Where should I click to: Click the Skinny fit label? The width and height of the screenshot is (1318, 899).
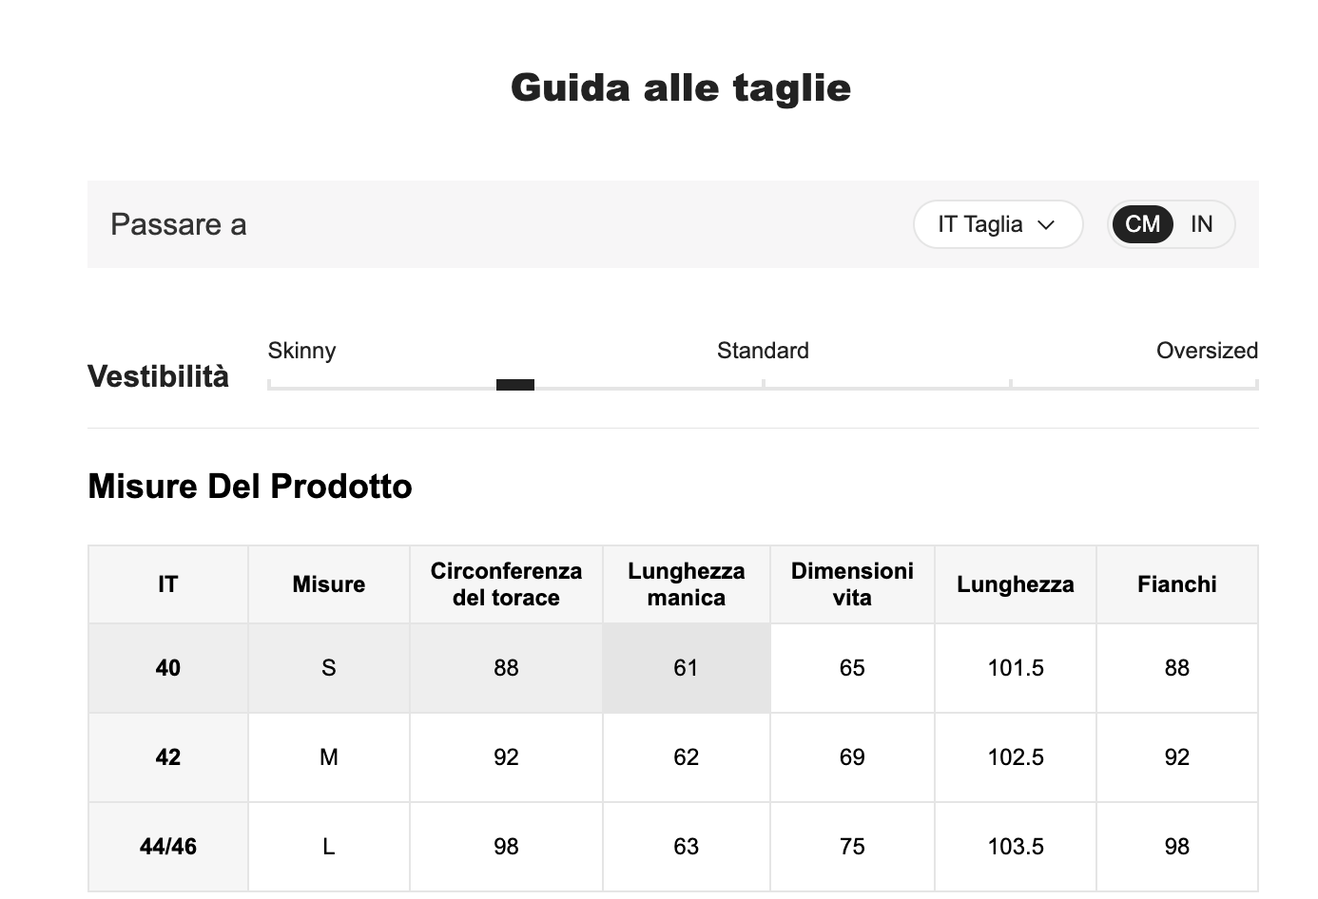[301, 351]
